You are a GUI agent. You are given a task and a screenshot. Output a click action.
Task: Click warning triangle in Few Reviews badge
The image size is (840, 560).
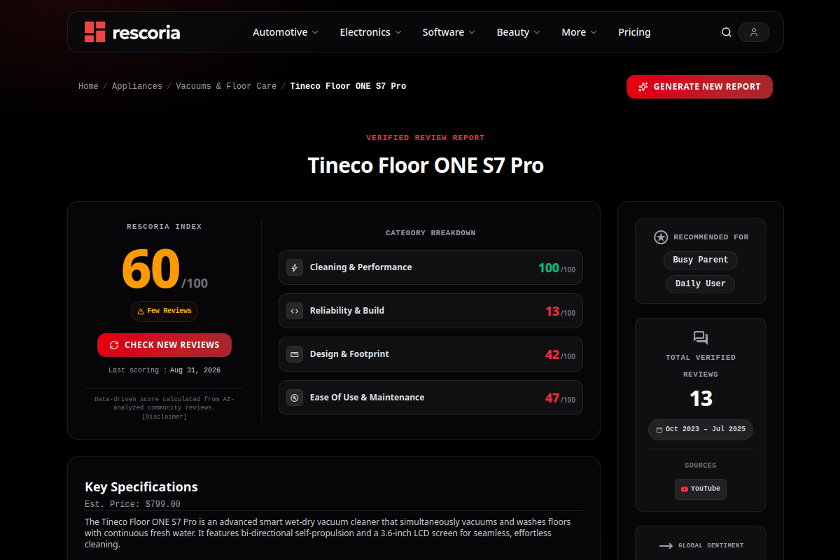(141, 311)
